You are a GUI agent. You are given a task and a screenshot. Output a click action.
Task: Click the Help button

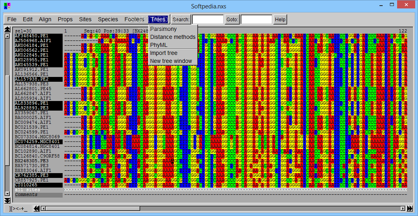280,19
